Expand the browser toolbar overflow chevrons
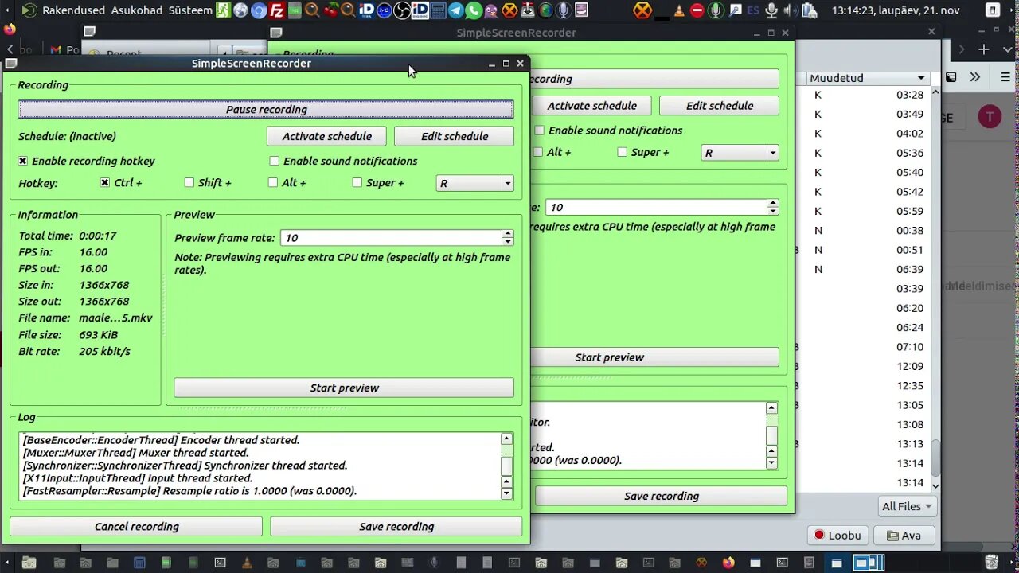The width and height of the screenshot is (1019, 573). pos(975,77)
